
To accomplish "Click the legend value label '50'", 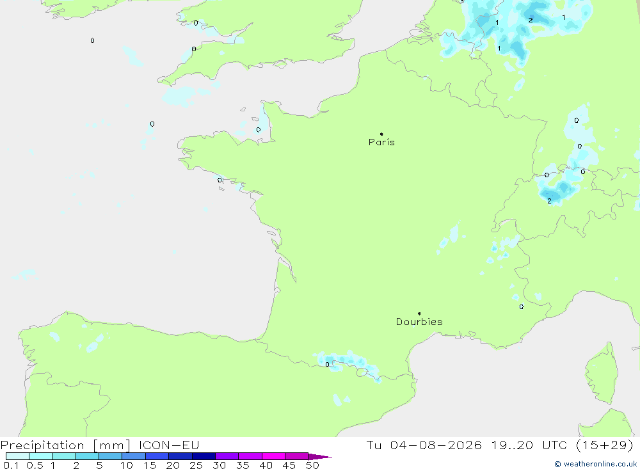I will point(312,465).
